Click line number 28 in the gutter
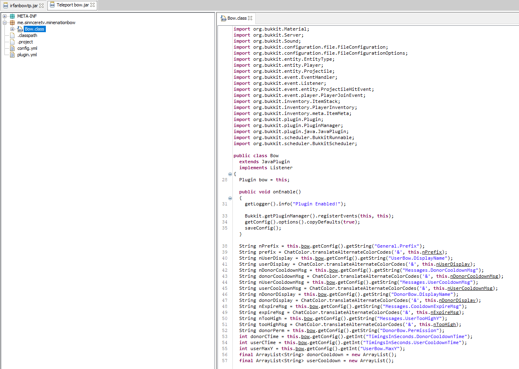The image size is (519, 369). coord(224,180)
